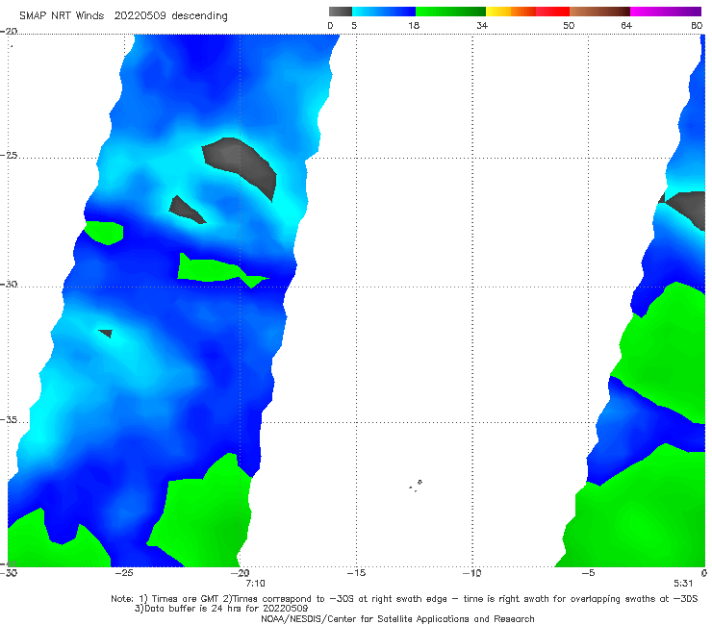712x625 pixels.
Task: Click the latitude label '-35' on left axis
Action: tap(9, 420)
